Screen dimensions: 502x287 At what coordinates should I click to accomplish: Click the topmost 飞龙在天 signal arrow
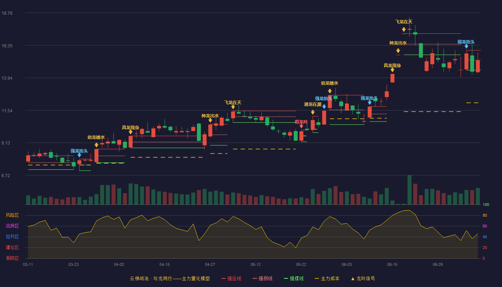[x=404, y=30]
